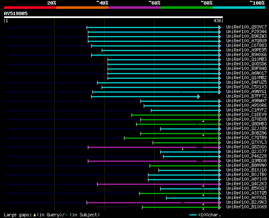Image resolution: width=269 pixels, height=218 pixels.
Task: Click the green alignment bar for C1EEV9
Action: tap(175, 115)
